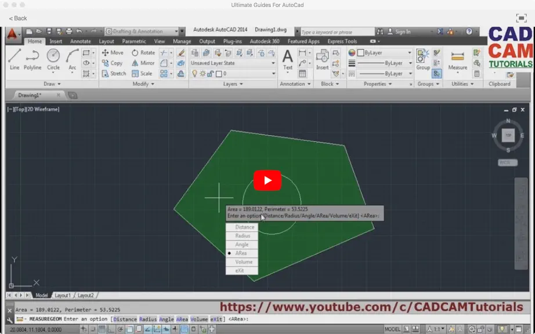Play the video with the YouTube button
Screen dimensions: 535x334
[267, 180]
